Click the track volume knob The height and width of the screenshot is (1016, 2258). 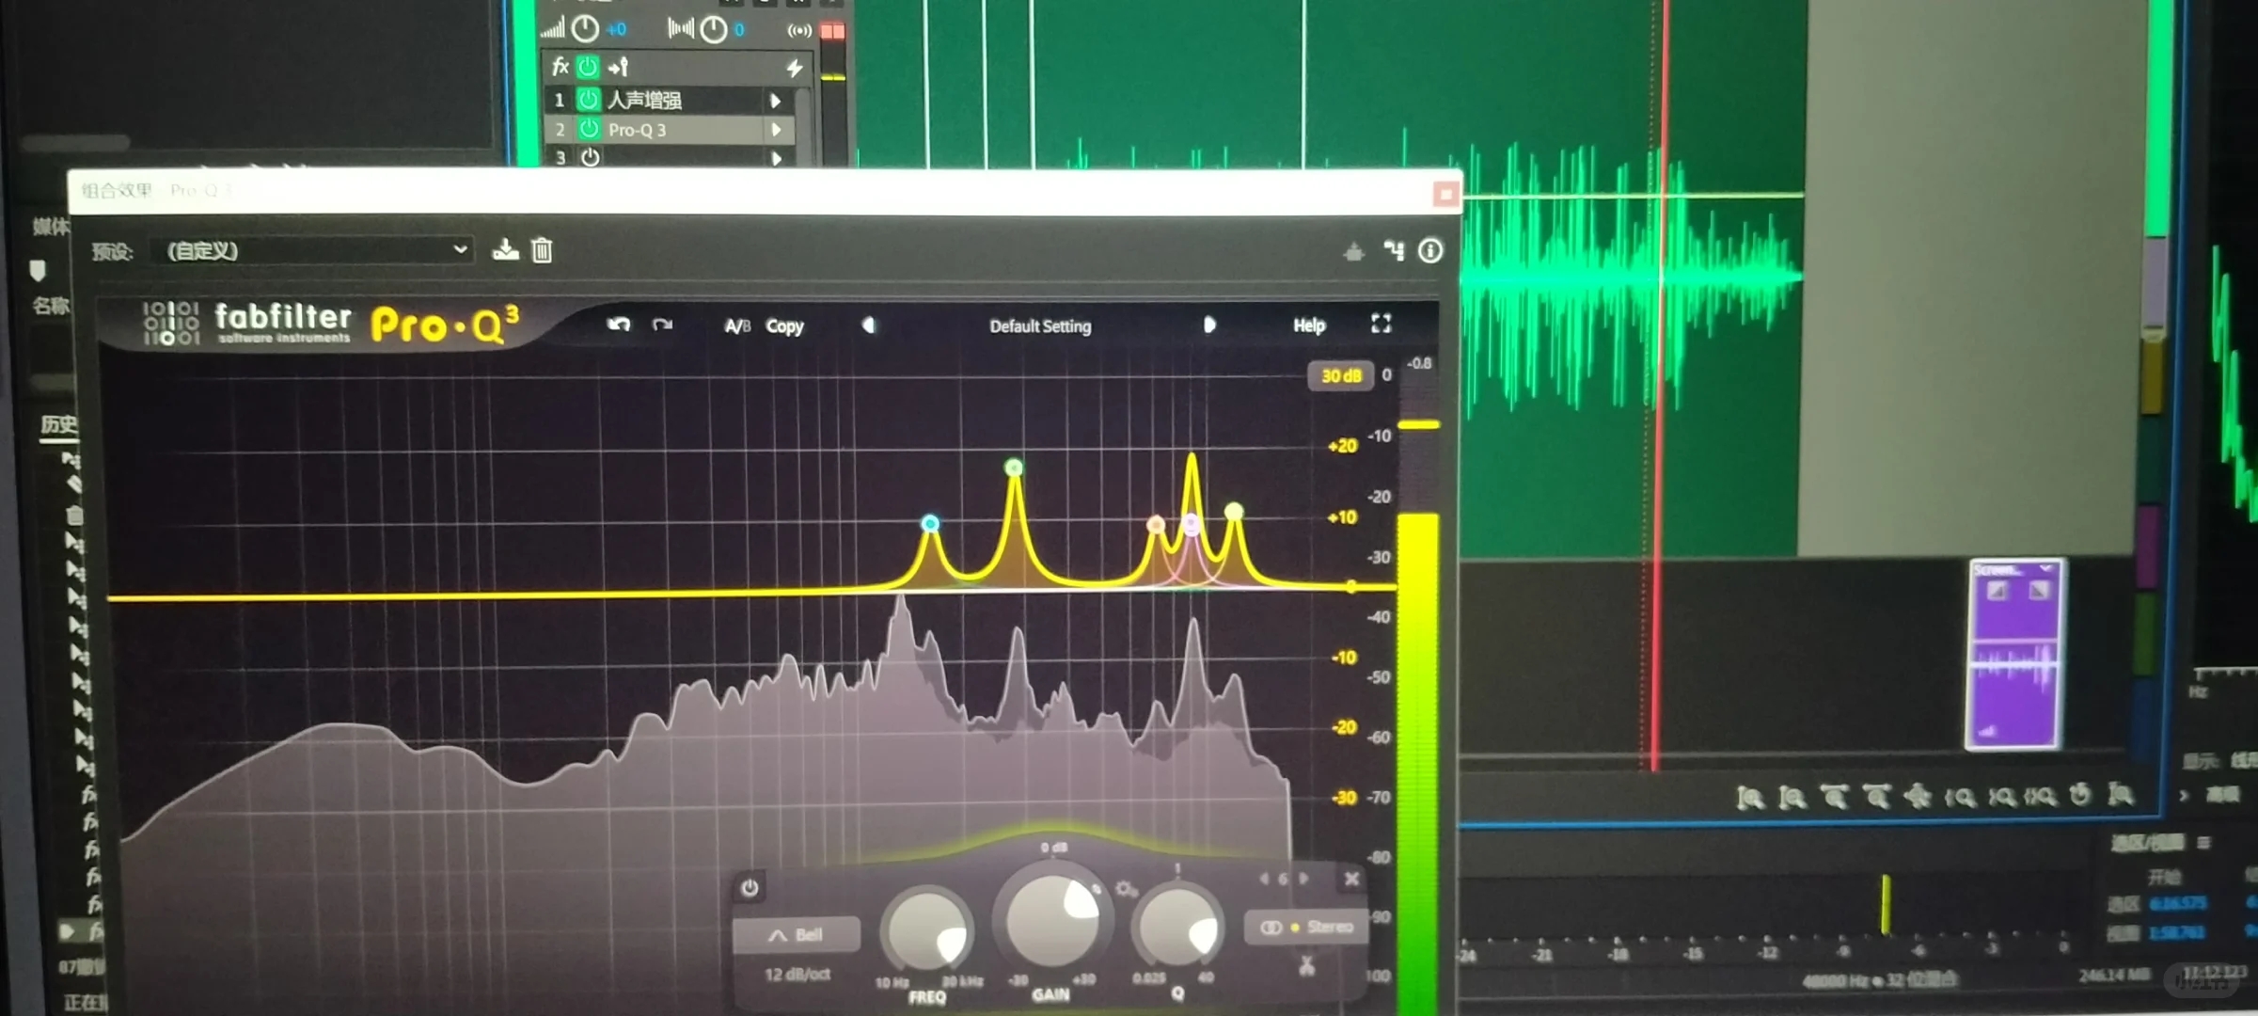click(585, 29)
